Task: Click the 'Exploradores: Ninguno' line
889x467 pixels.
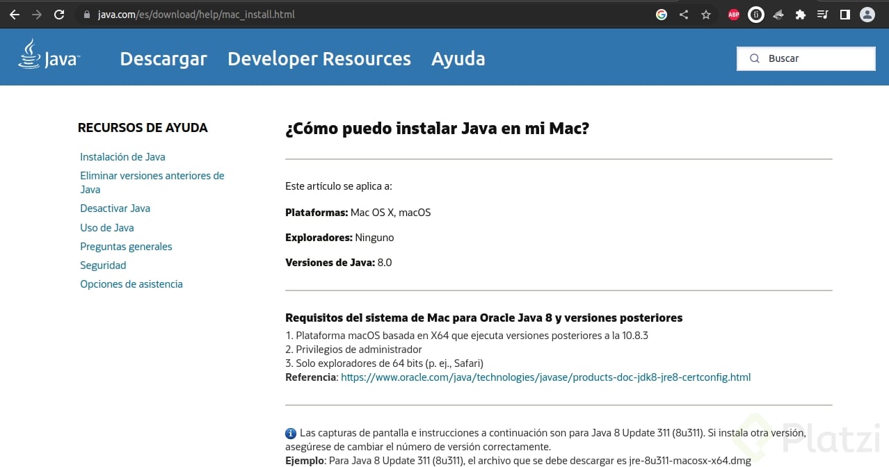Action: (x=339, y=238)
